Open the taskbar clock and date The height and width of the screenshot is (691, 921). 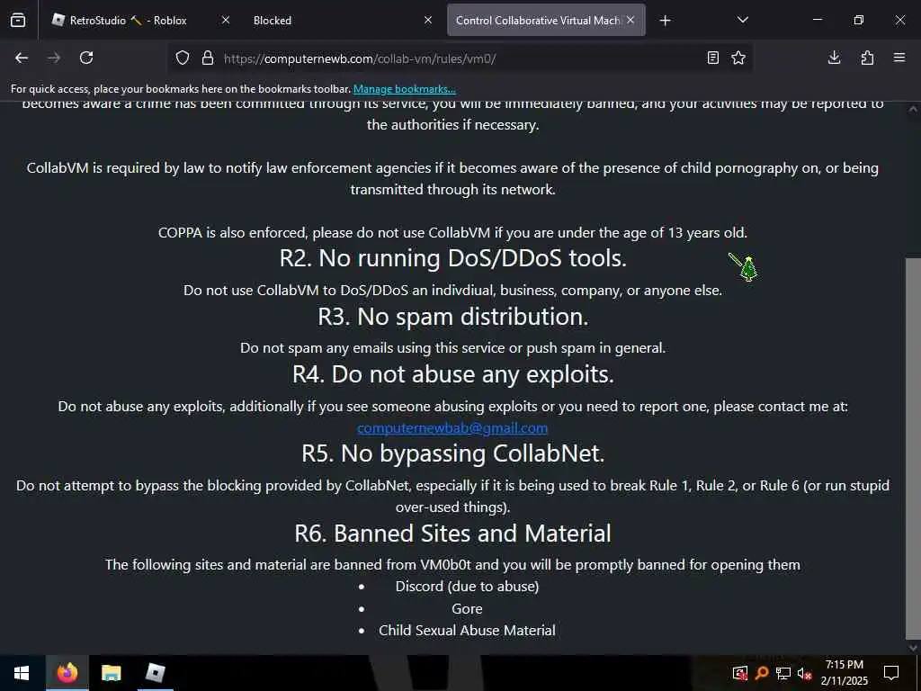click(x=844, y=673)
